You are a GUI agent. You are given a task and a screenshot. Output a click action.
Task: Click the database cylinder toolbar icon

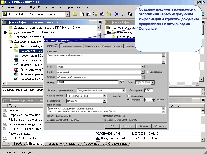tap(95, 14)
